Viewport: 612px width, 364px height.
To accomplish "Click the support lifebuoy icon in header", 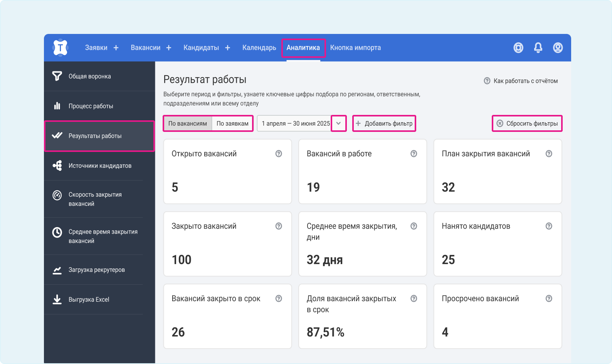I will pos(518,48).
